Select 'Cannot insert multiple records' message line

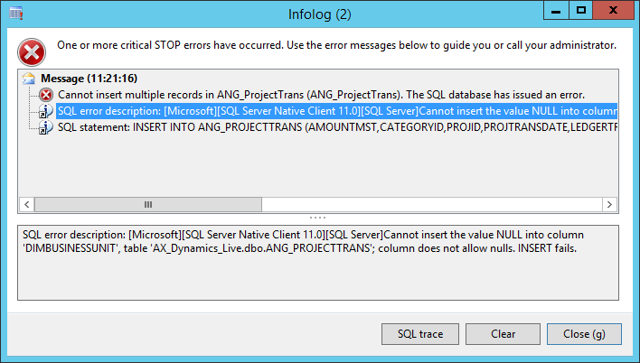tap(321, 95)
